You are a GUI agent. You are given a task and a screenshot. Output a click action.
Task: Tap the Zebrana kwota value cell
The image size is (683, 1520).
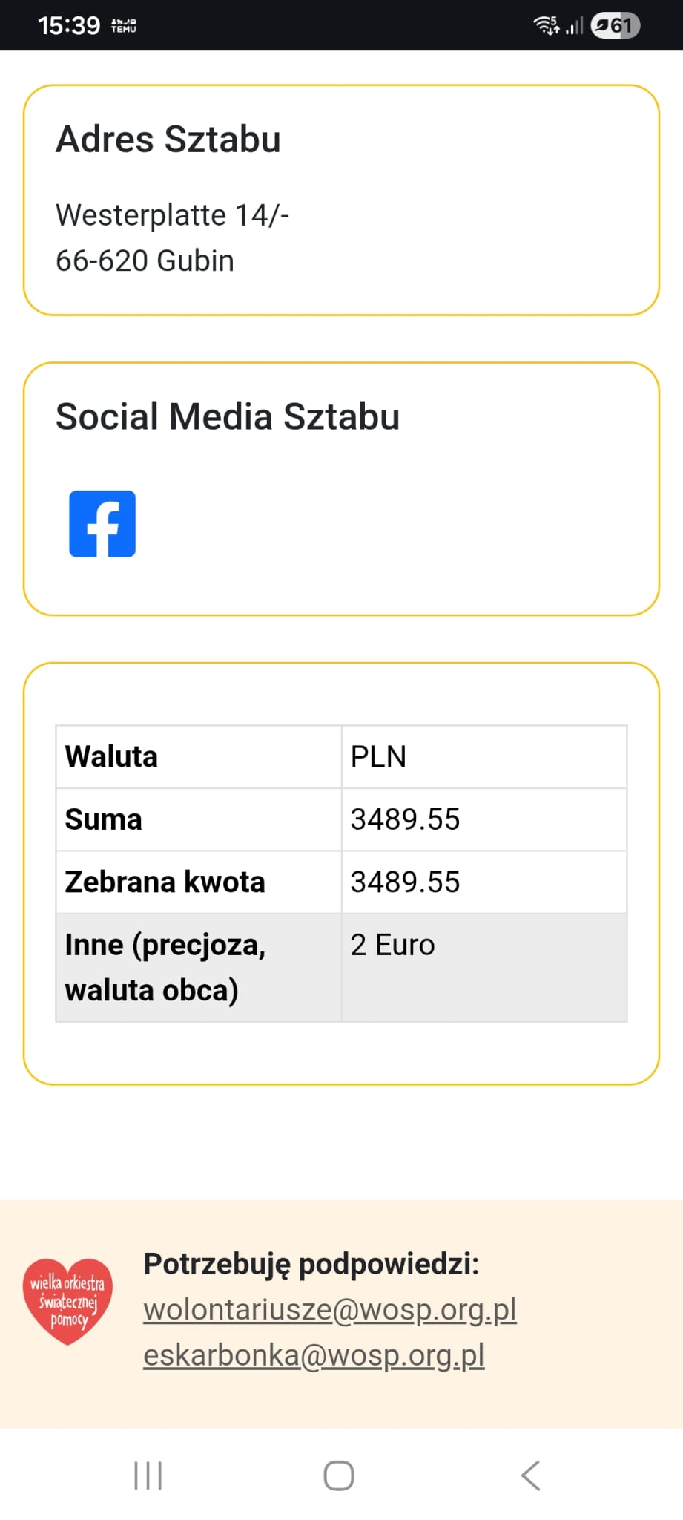484,882
